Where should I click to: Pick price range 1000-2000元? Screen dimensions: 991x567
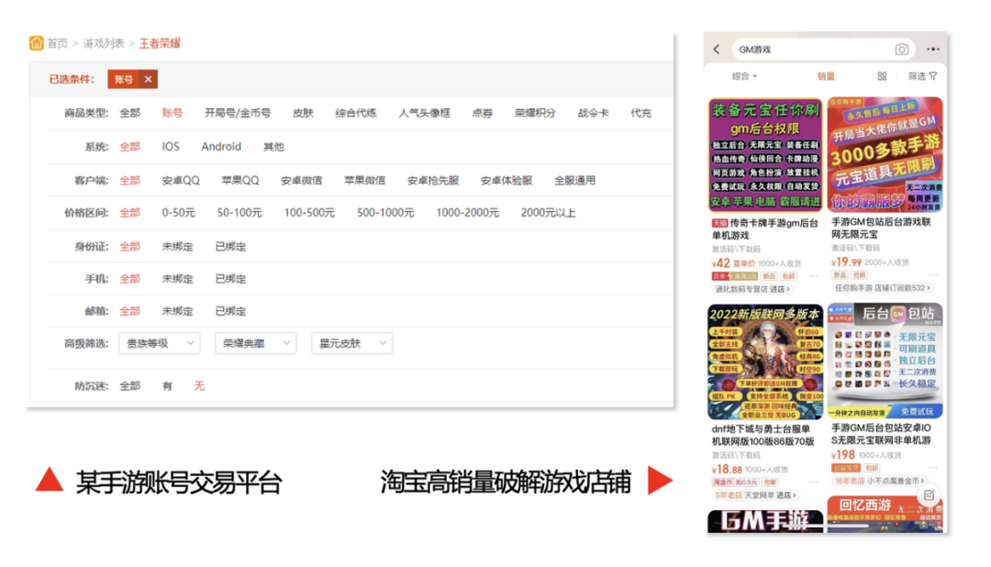coord(468,213)
